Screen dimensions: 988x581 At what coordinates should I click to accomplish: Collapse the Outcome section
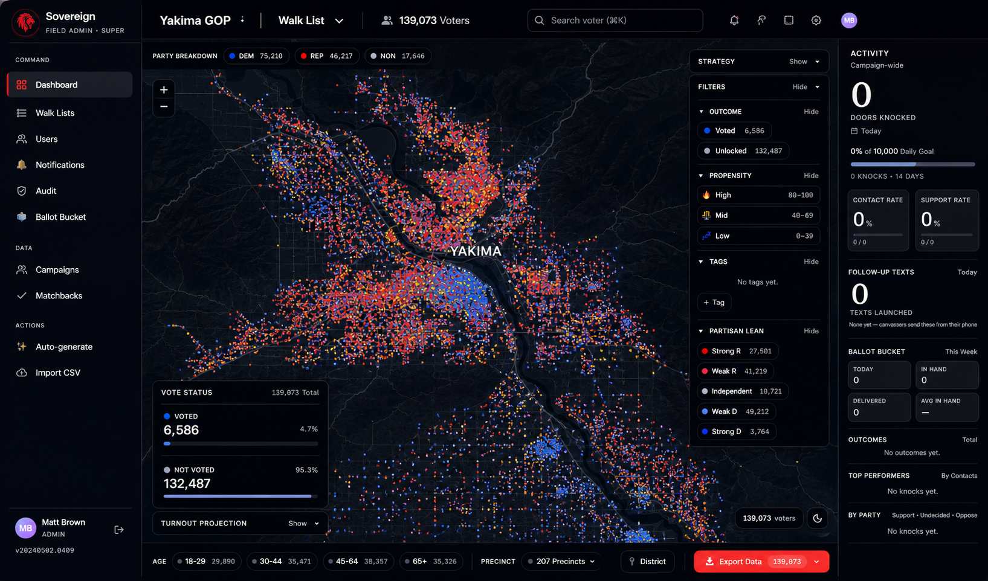811,112
